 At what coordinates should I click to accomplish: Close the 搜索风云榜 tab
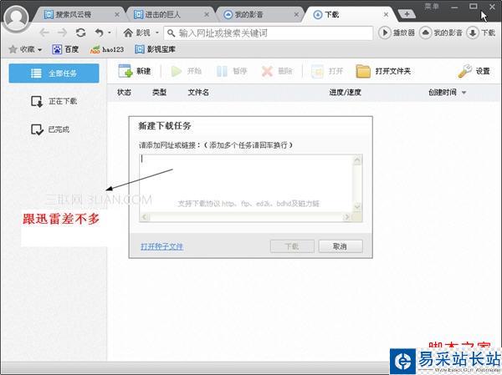[117, 15]
